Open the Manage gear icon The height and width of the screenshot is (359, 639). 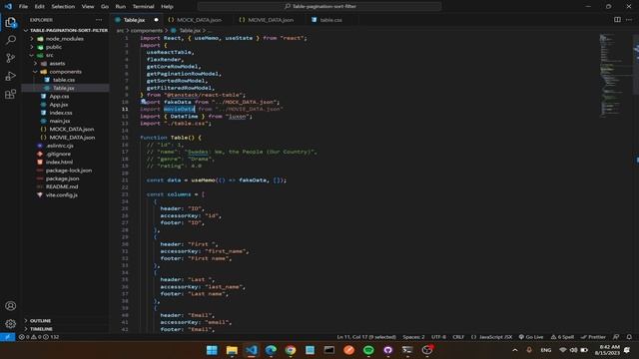(11, 324)
